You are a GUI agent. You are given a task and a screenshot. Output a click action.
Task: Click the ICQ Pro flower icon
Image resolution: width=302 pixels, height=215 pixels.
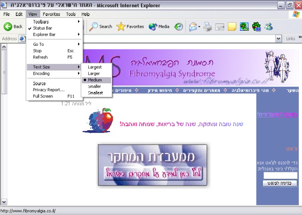click(244, 27)
